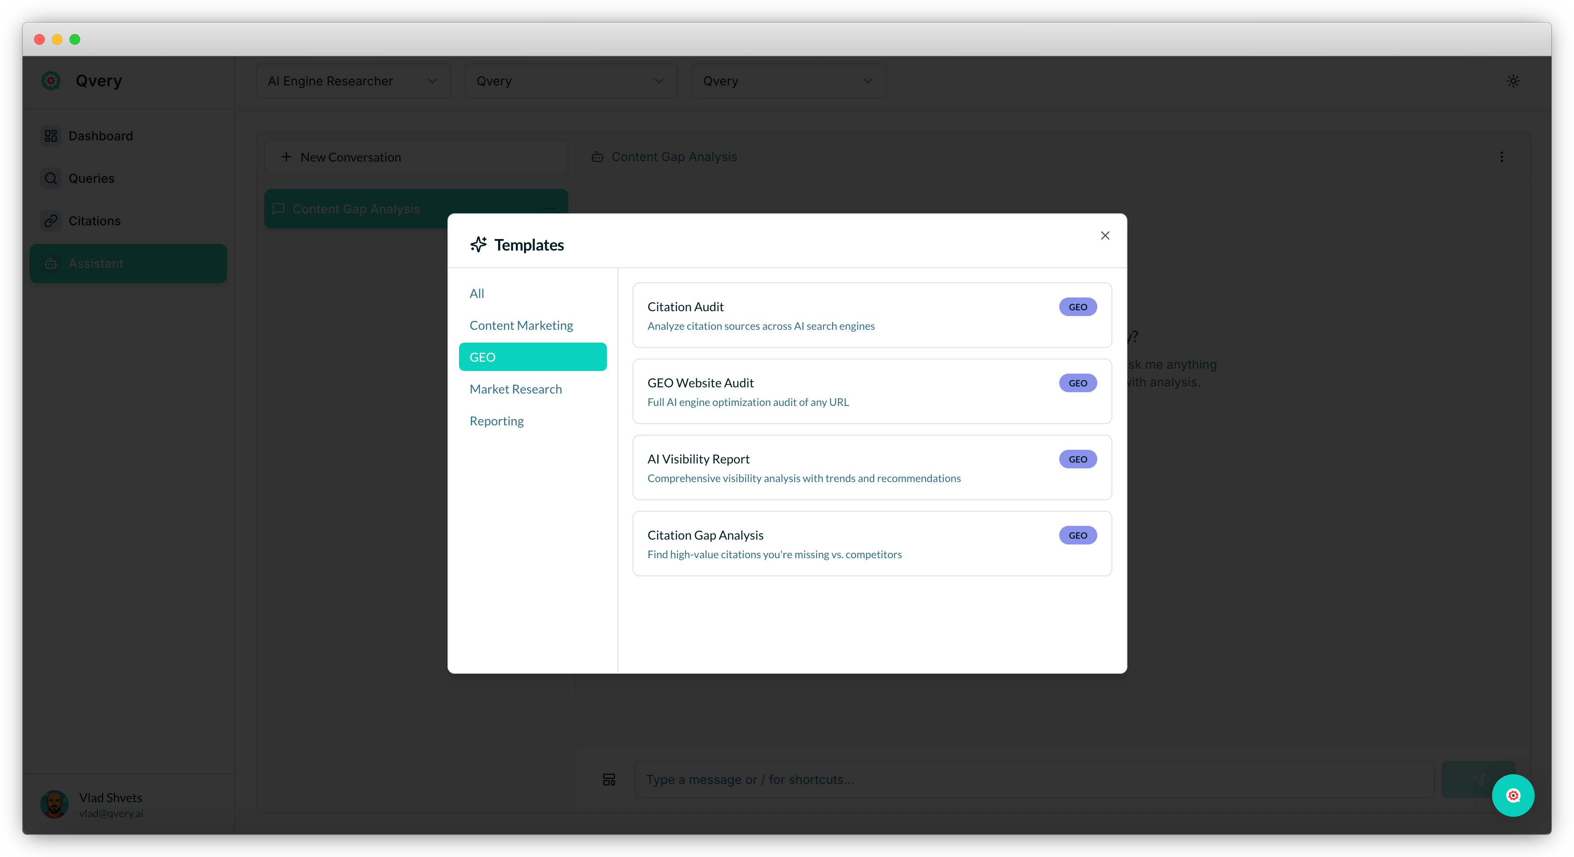The width and height of the screenshot is (1574, 857).
Task: Select the Reporting template category
Action: [496, 421]
